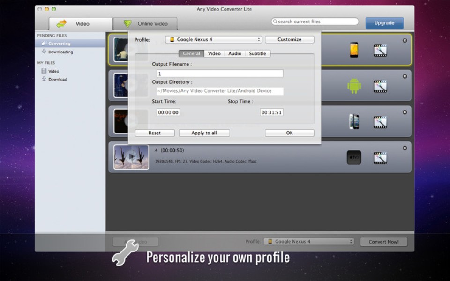Image resolution: width=450 pixels, height=281 pixels.
Task: Select Converting under Pending Files
Action: point(70,43)
